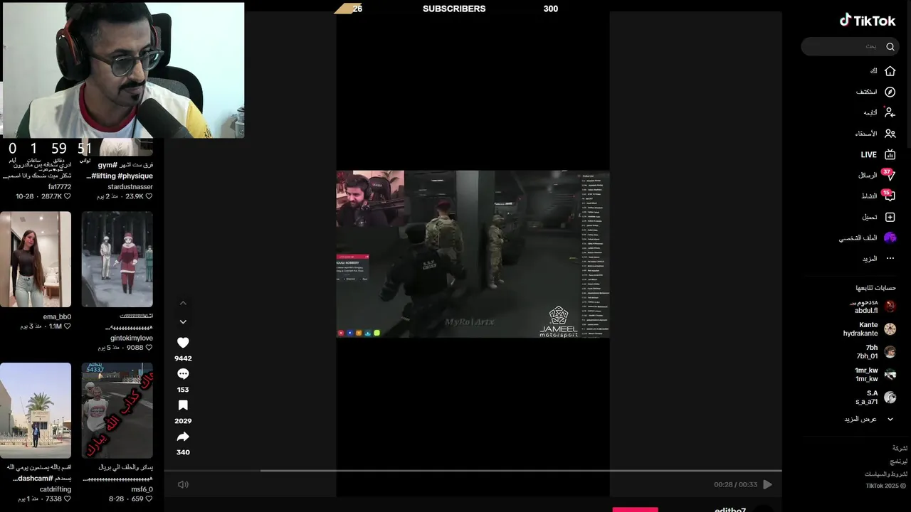Open followed account s_a_a71
The height and width of the screenshot is (512, 911).
click(x=875, y=398)
